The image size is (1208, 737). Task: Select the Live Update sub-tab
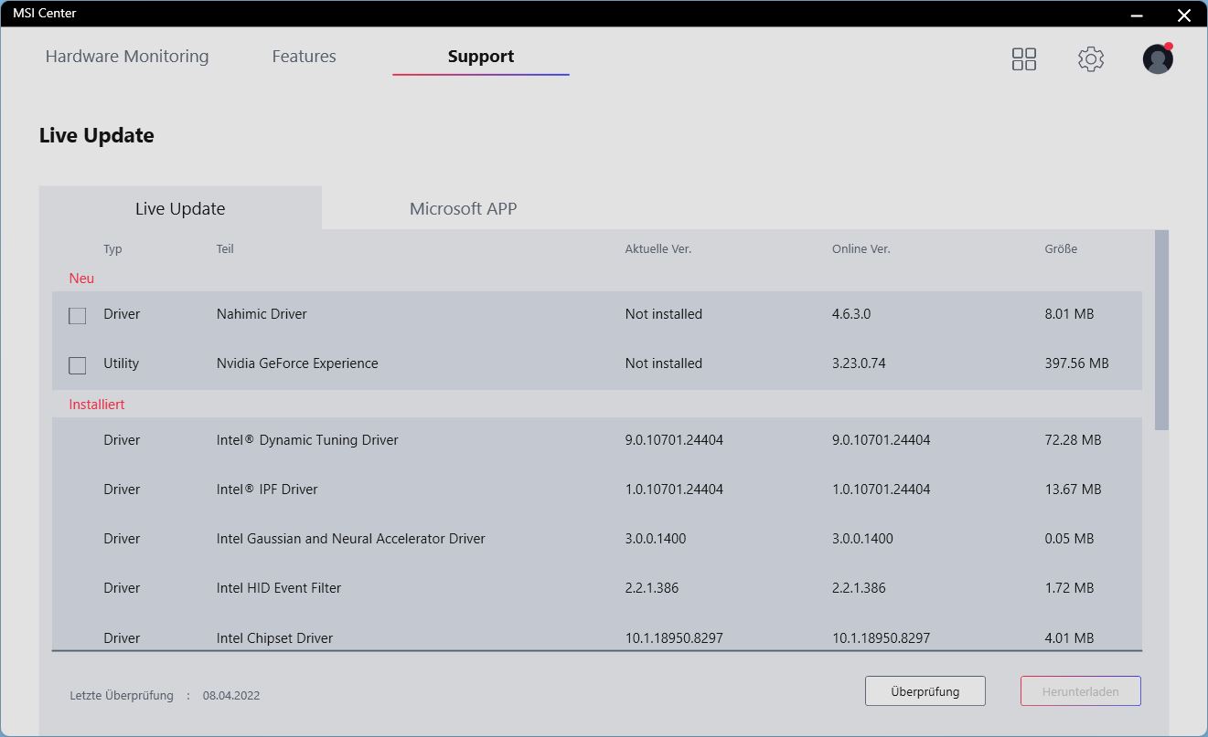[x=180, y=208]
